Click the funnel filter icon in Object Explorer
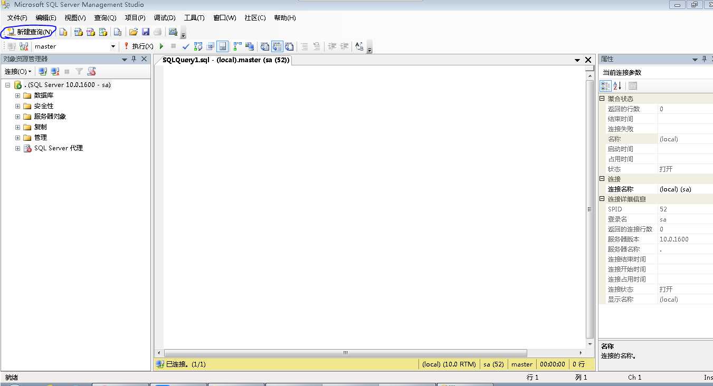The height and width of the screenshot is (386, 713). coord(79,72)
